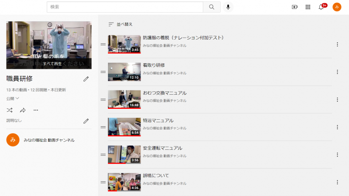Click the 6:54 bathing video thumbnail
This screenshot has width=349, height=196.
(x=125, y=127)
